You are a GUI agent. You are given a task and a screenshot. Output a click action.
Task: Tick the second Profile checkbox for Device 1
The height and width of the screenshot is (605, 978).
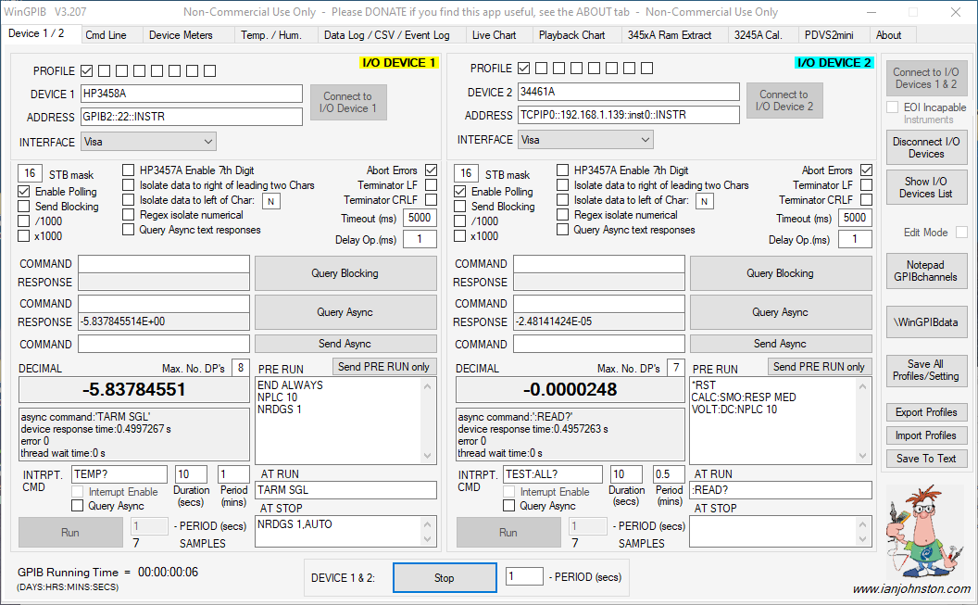105,71
